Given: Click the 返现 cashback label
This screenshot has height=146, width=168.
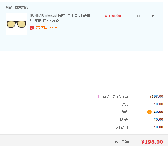Looking at the screenshot, I should [x=126, y=104].
